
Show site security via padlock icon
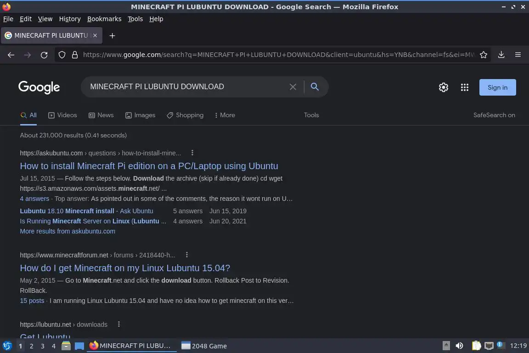click(x=75, y=55)
